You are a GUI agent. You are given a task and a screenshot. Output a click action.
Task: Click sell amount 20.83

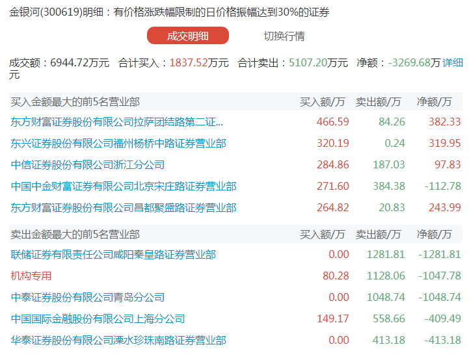(392, 207)
